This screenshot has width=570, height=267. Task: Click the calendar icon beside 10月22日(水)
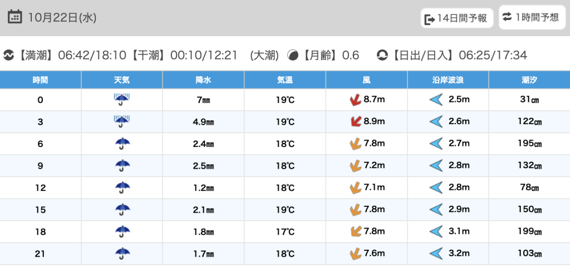(16, 17)
